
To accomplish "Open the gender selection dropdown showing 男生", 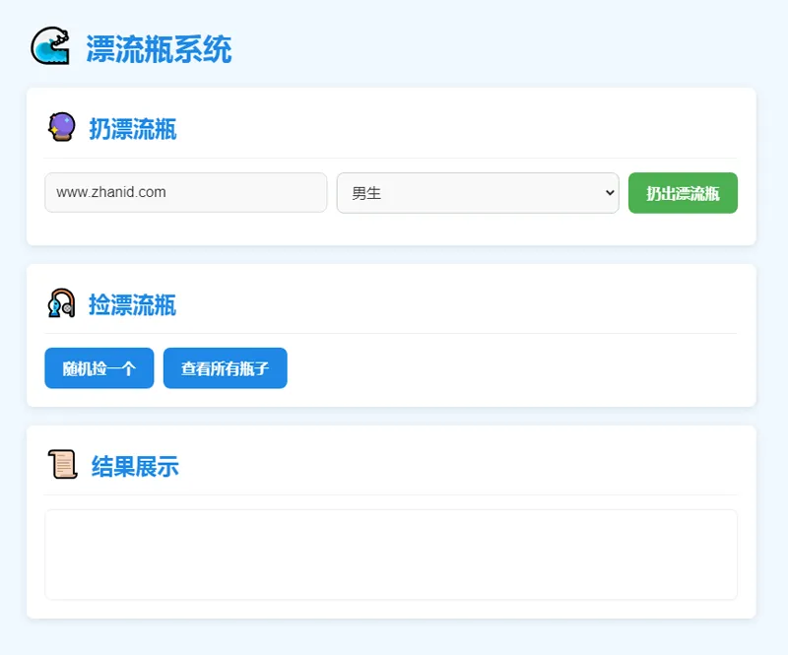I will coord(478,193).
